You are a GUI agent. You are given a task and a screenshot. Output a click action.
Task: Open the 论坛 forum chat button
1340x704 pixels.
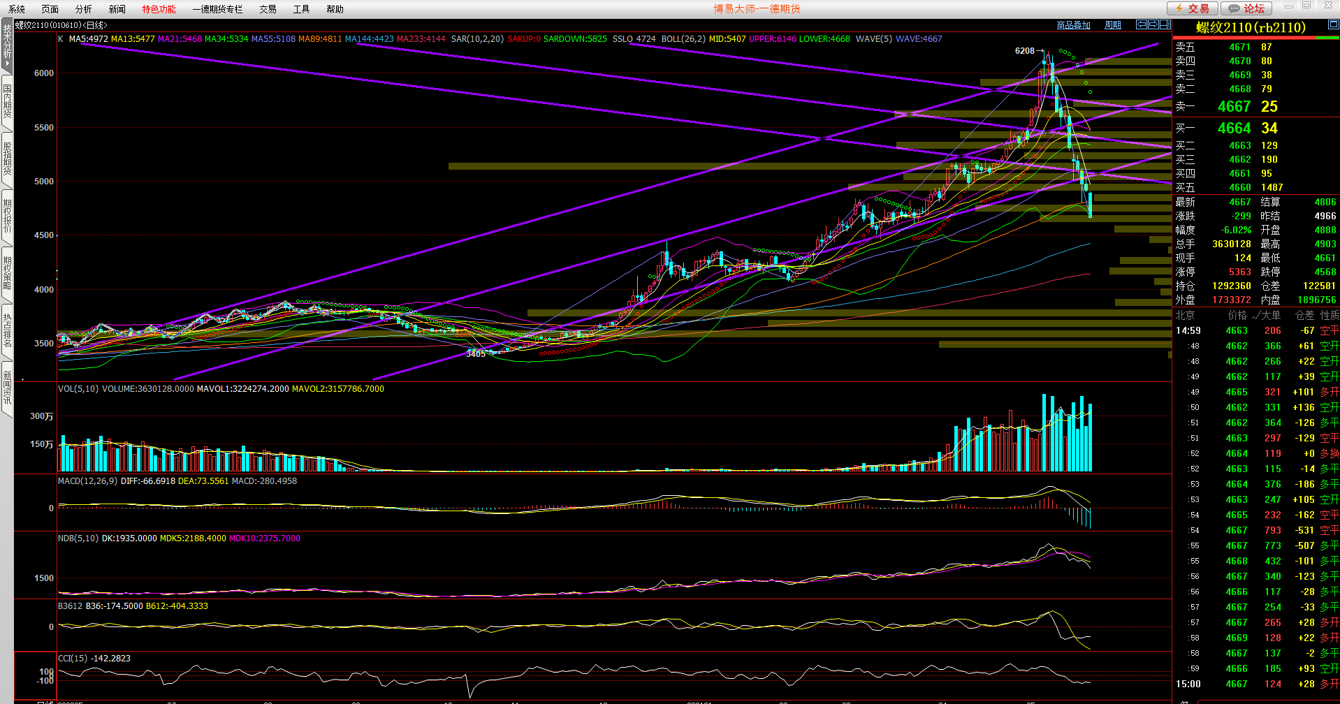1247,8
